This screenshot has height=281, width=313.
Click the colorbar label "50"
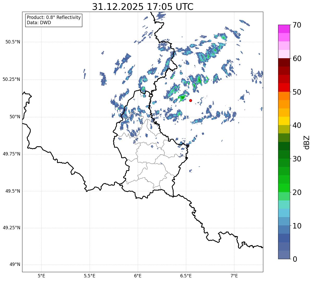coord(297,92)
